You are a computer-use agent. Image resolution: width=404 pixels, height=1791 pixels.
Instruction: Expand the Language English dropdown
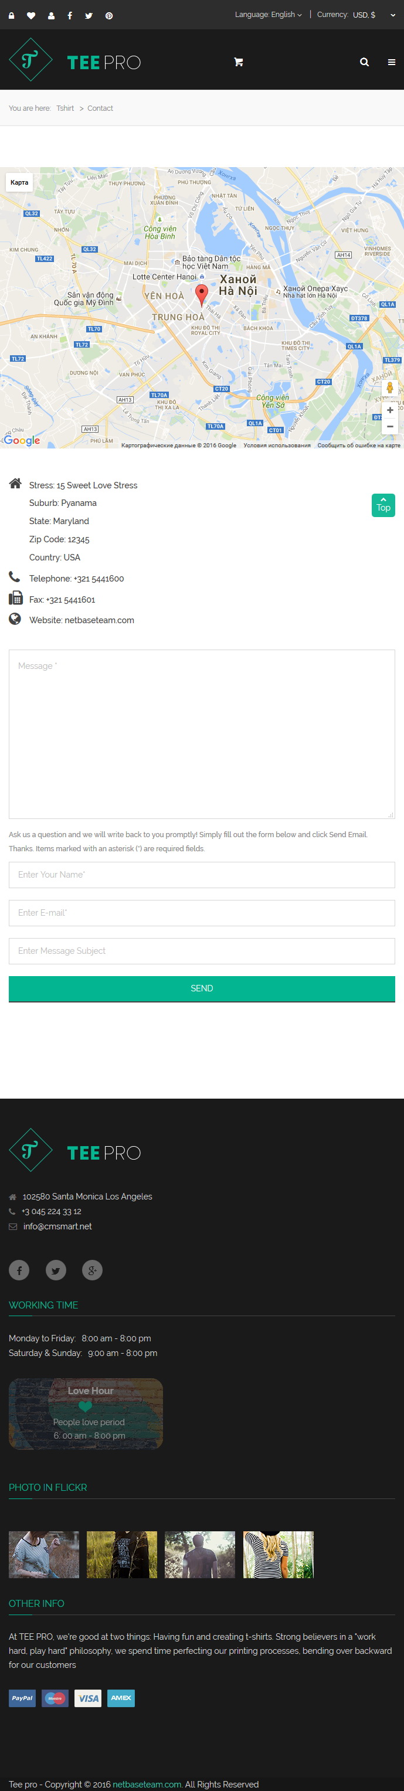tap(269, 15)
